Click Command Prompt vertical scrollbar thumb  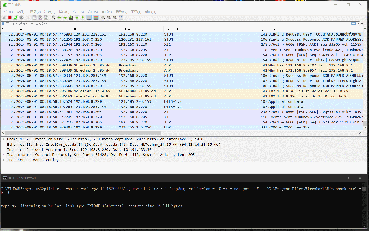click(364, 189)
